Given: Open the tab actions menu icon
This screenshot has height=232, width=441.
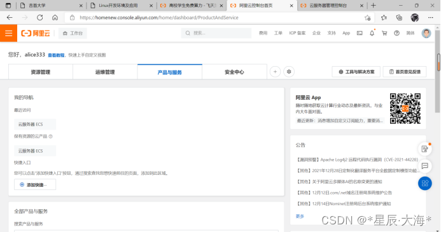Looking at the screenshot, I should (x=8, y=5).
